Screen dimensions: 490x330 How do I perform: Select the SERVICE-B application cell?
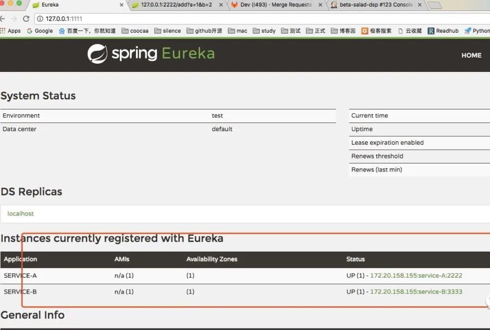pos(20,291)
